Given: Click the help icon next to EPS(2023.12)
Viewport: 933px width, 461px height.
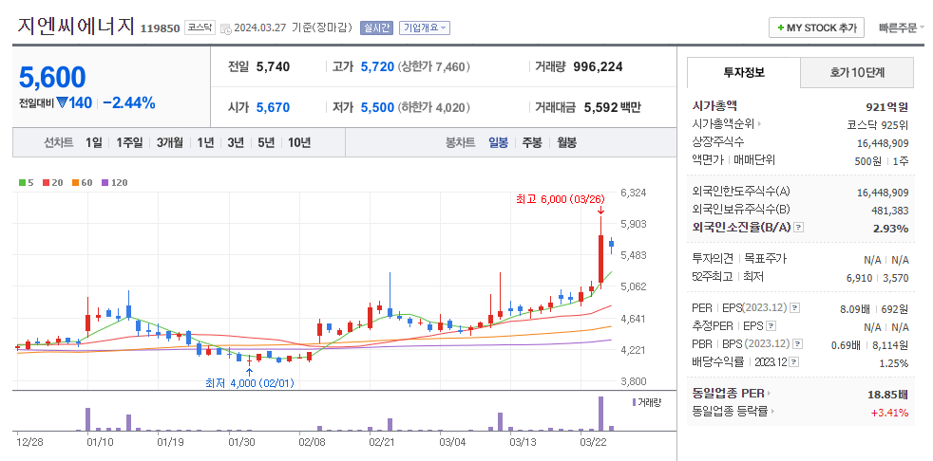Looking at the screenshot, I should [x=794, y=308].
